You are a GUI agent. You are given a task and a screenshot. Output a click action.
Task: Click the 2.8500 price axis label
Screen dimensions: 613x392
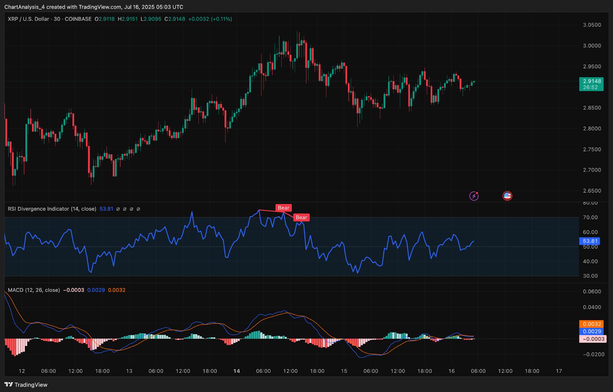pyautogui.click(x=592, y=108)
